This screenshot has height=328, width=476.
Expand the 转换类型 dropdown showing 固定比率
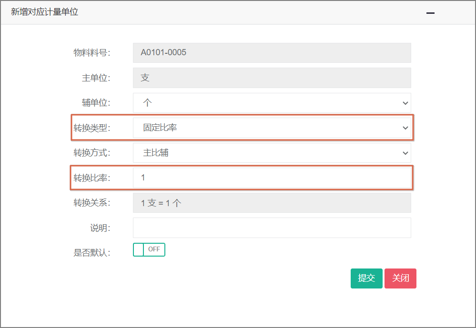pos(272,128)
